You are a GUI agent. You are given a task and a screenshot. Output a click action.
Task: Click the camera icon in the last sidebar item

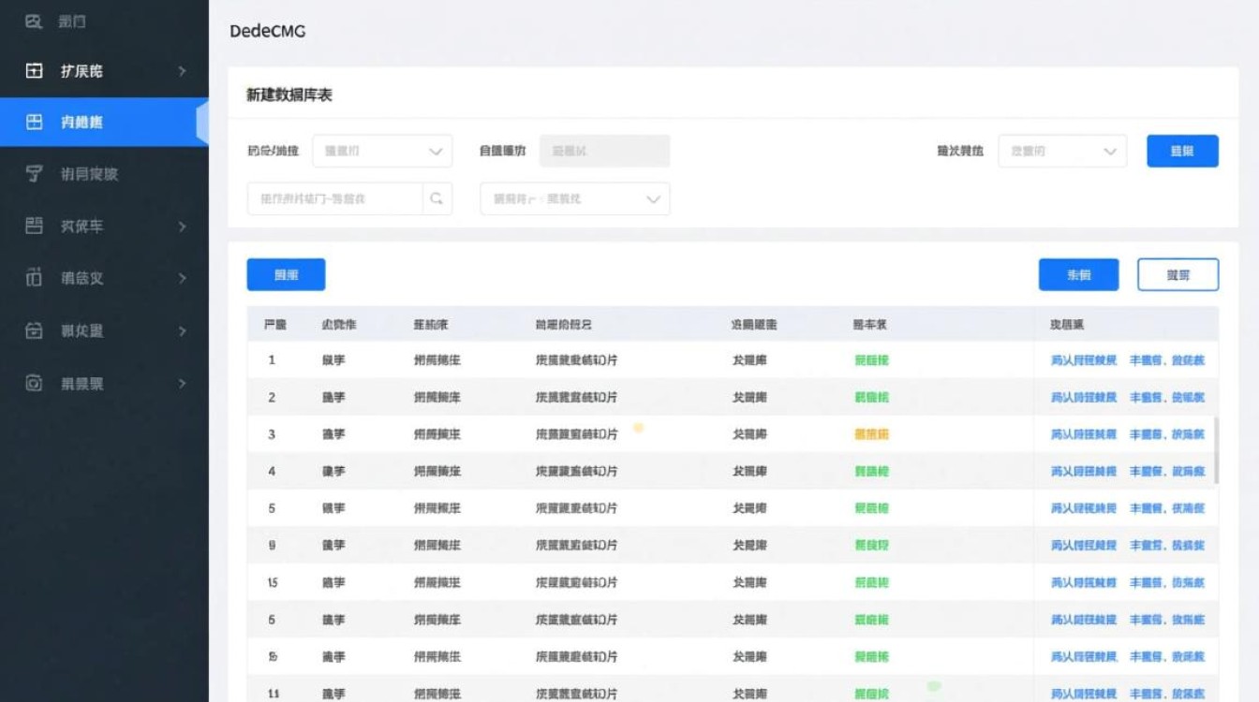[x=34, y=383]
